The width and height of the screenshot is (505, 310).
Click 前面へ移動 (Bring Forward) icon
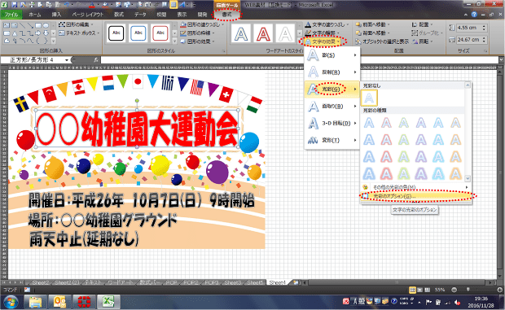(x=358, y=24)
